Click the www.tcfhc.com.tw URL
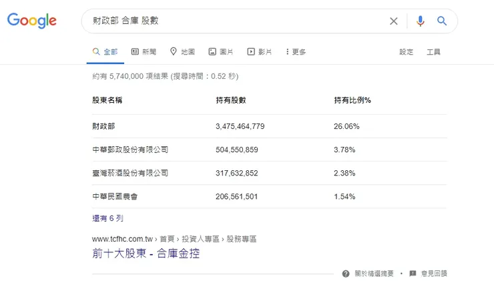Image resolution: width=494 pixels, height=297 pixels. [x=122, y=239]
